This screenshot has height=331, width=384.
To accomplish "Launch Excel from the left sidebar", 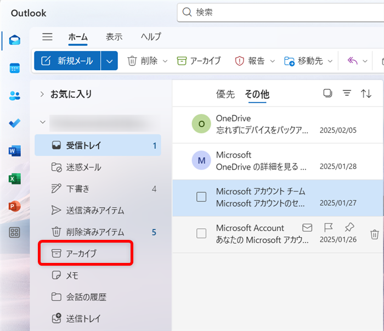I will tap(15, 178).
